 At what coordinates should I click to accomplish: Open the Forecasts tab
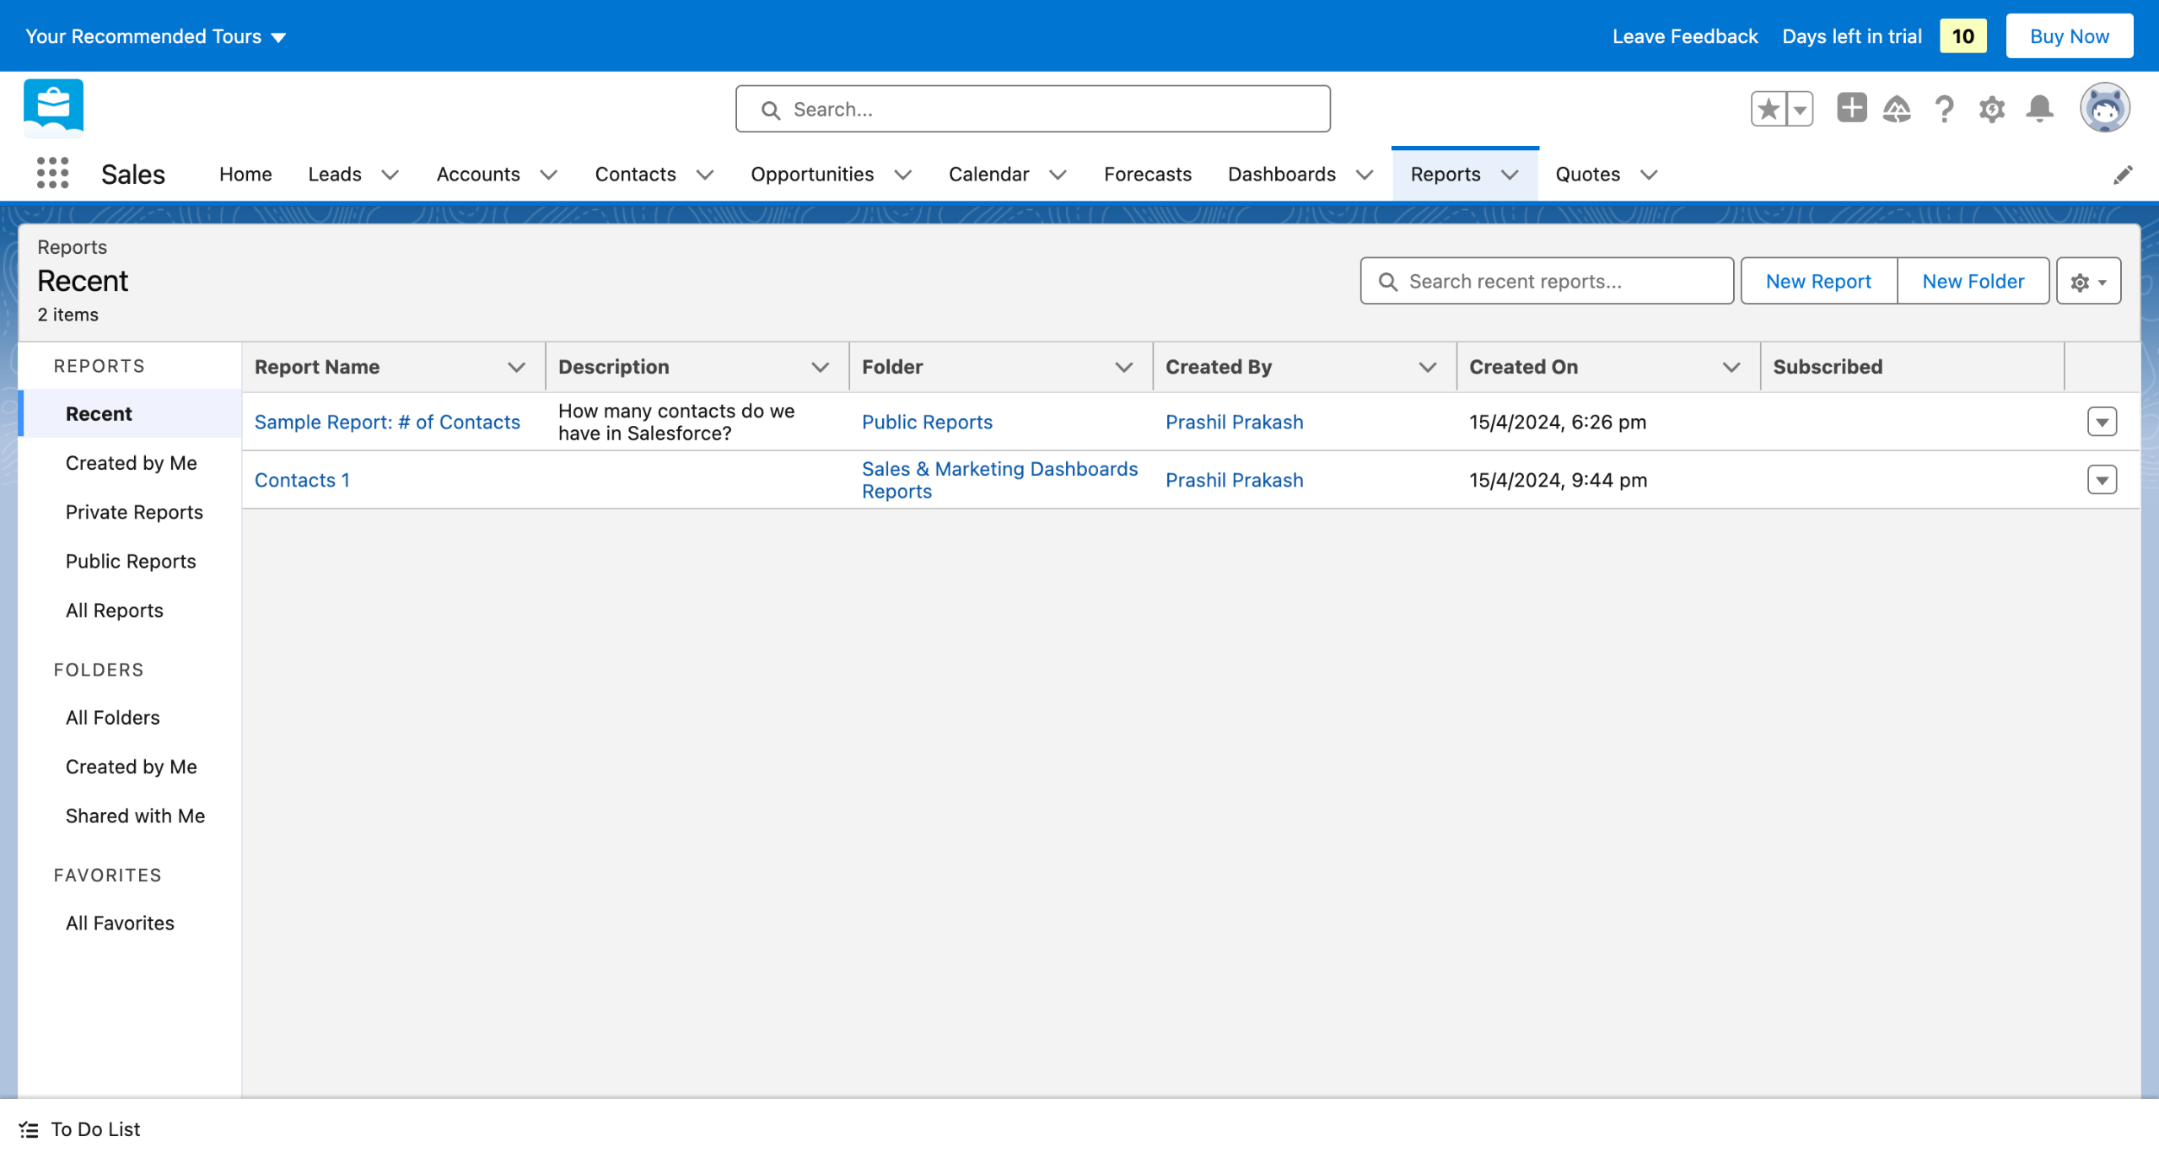pyautogui.click(x=1147, y=175)
